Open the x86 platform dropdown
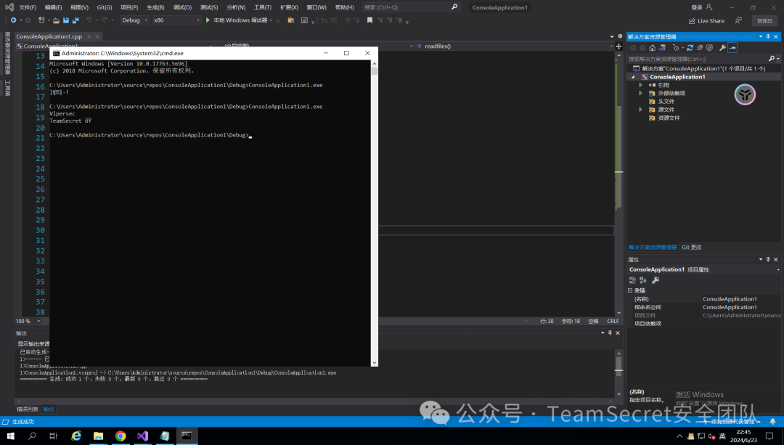Image resolution: width=784 pixels, height=445 pixels. [176, 20]
